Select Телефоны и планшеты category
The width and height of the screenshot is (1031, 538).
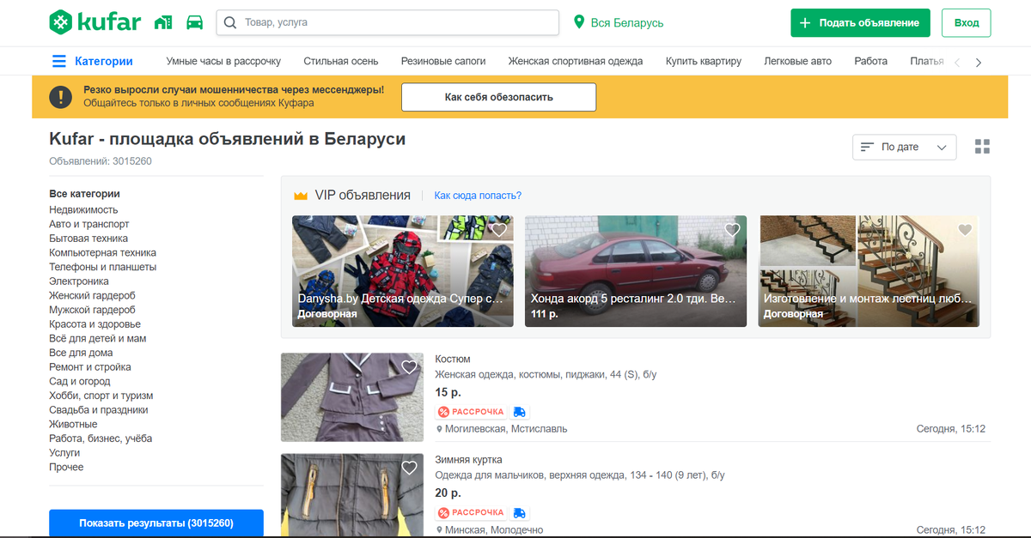tap(102, 267)
